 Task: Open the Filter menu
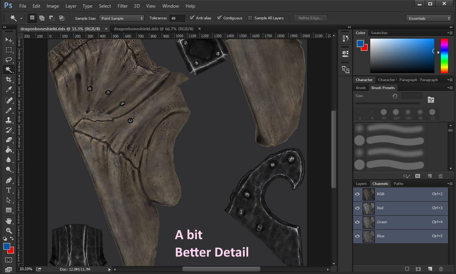point(123,6)
